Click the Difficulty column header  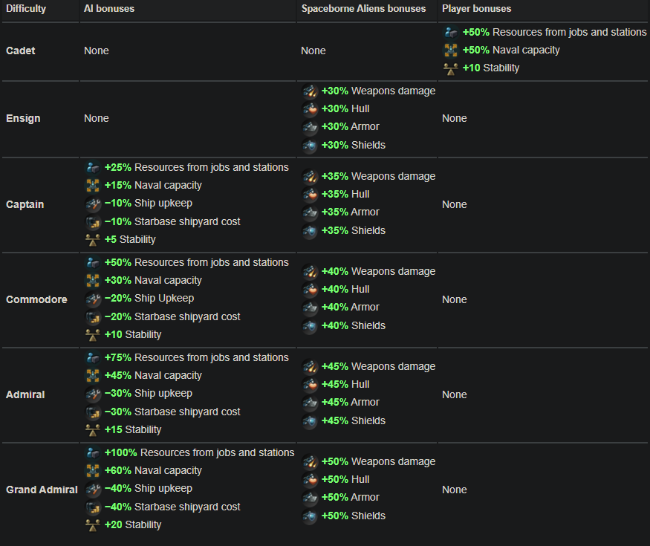coord(26,8)
